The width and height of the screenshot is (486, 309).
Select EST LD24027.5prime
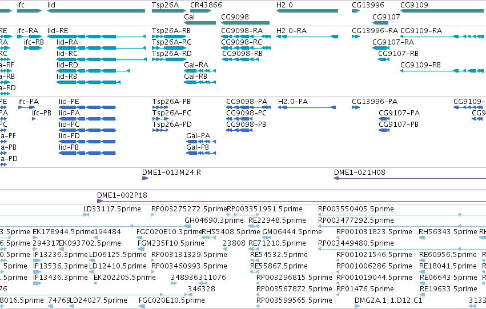99,301
